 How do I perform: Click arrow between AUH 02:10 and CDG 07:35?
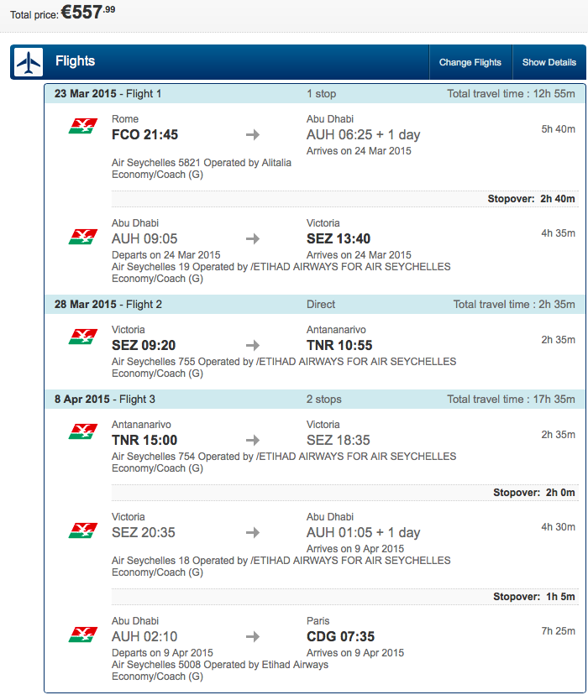pyautogui.click(x=253, y=637)
